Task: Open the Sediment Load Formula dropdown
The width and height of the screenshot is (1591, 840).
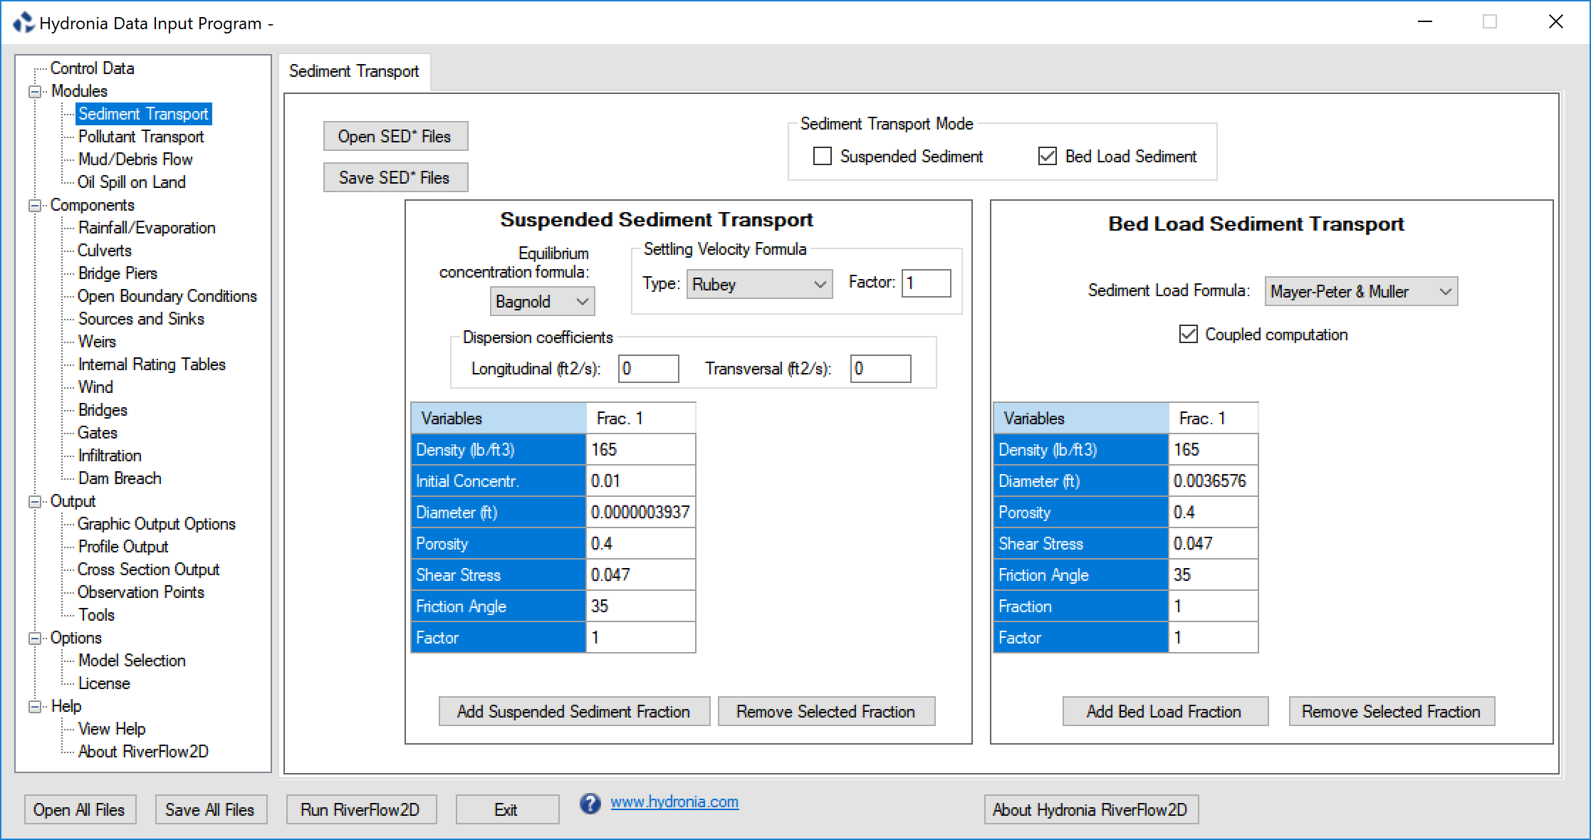Action: pyautogui.click(x=1361, y=291)
